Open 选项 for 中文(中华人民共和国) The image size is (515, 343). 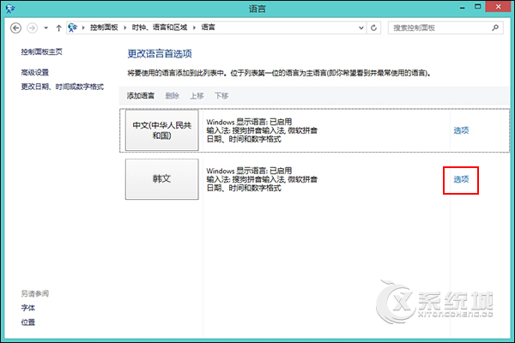point(461,130)
